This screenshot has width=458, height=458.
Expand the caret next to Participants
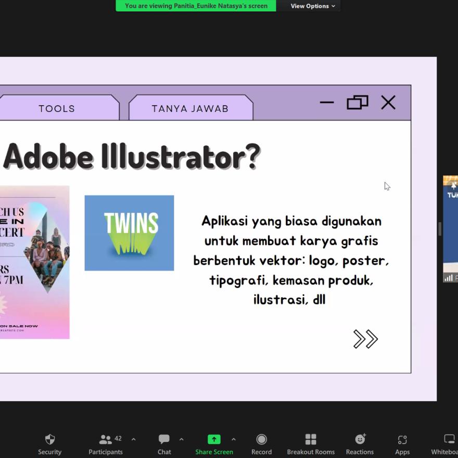tap(134, 439)
